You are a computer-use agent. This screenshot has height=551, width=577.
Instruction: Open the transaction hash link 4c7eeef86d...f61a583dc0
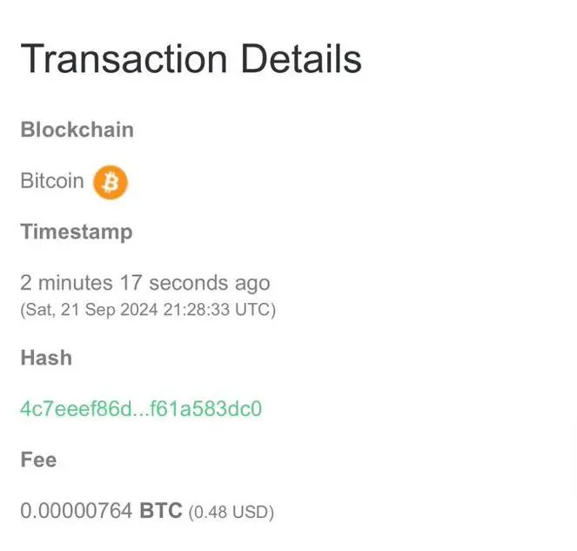coord(141,408)
